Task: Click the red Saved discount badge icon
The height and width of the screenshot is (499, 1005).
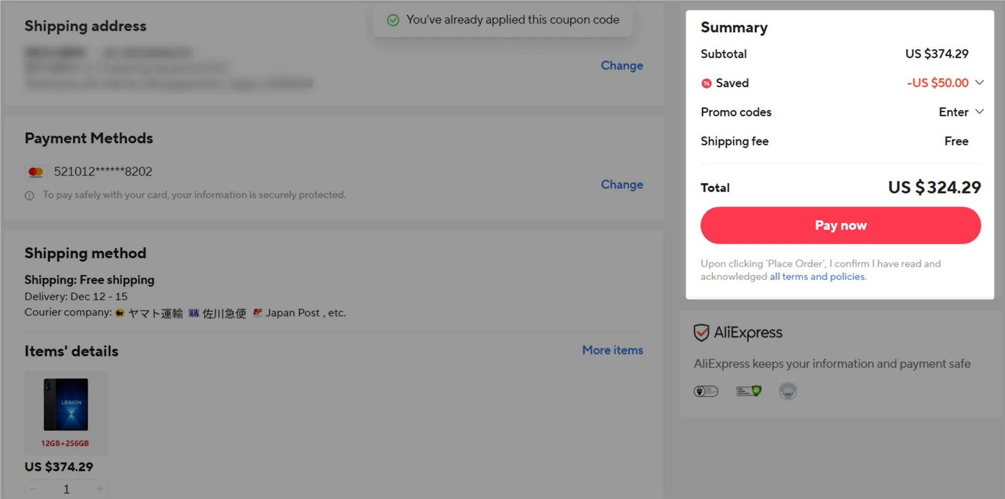Action: tap(707, 83)
